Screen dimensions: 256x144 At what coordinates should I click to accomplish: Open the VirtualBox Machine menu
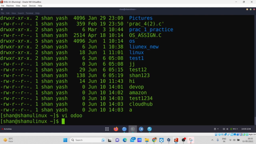[x=10, y=6]
